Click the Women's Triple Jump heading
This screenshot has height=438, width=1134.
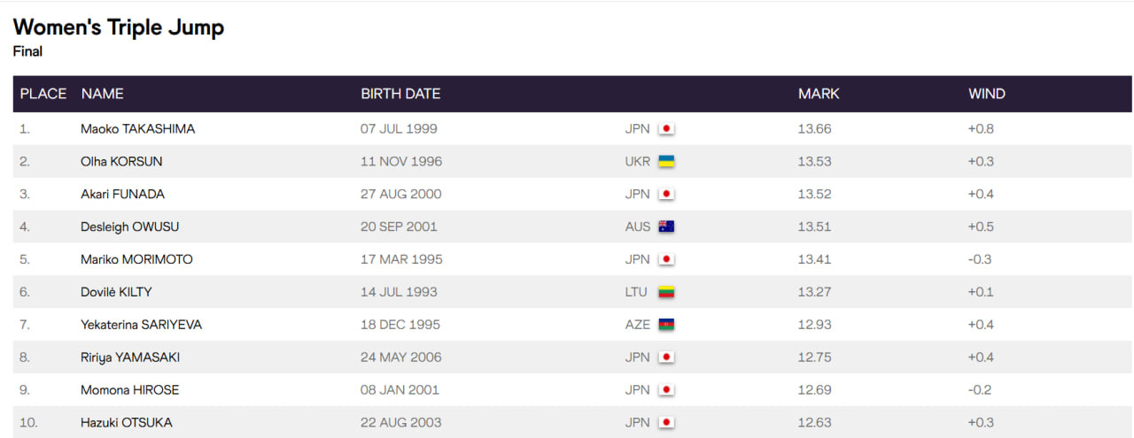click(119, 27)
